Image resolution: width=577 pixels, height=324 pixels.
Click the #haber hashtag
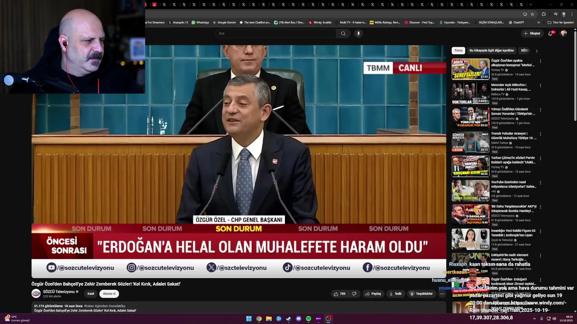89,306
